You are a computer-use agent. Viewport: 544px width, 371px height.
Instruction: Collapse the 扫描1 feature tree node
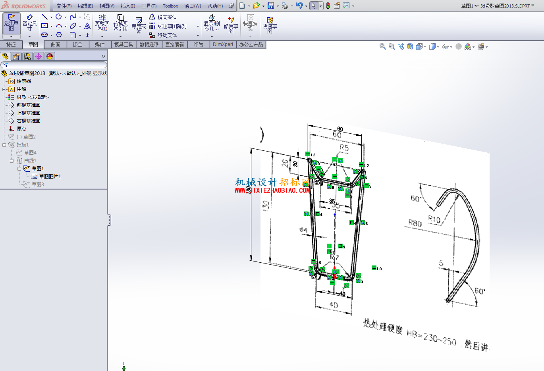(4, 145)
